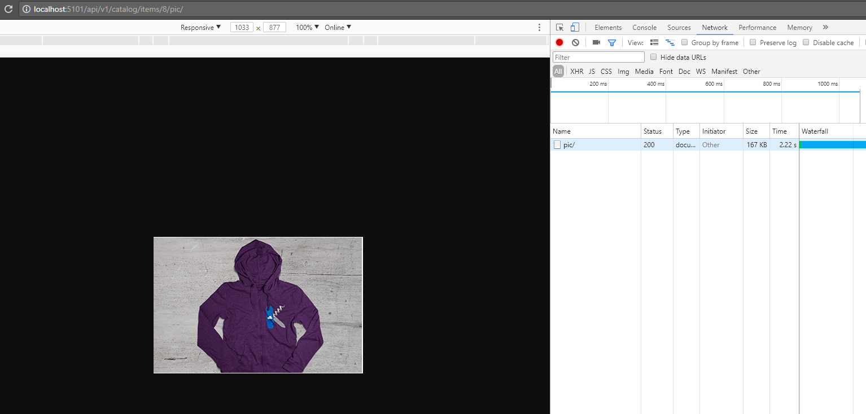Open the network filter funnel icon
Screen dimensions: 866x414
[x=612, y=42]
